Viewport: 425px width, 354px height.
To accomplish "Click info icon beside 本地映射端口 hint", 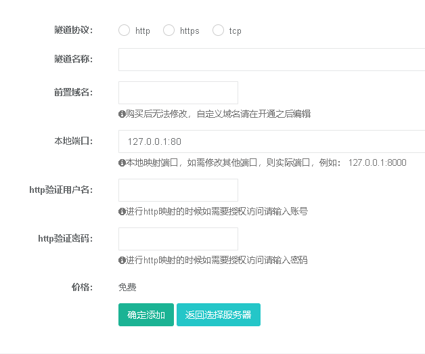I will pyautogui.click(x=122, y=163).
